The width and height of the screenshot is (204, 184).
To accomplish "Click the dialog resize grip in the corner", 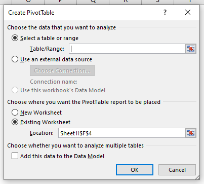I will (197, 177).
